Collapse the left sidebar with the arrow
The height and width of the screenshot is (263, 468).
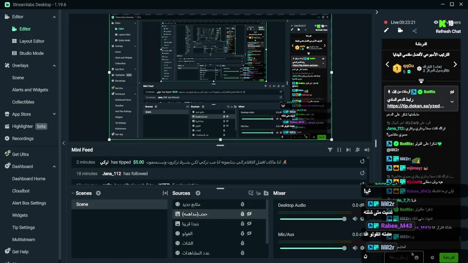point(64,143)
